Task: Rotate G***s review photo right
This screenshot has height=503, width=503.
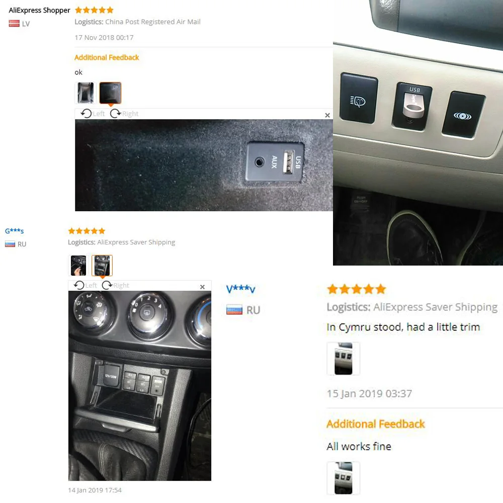Action: click(x=116, y=285)
